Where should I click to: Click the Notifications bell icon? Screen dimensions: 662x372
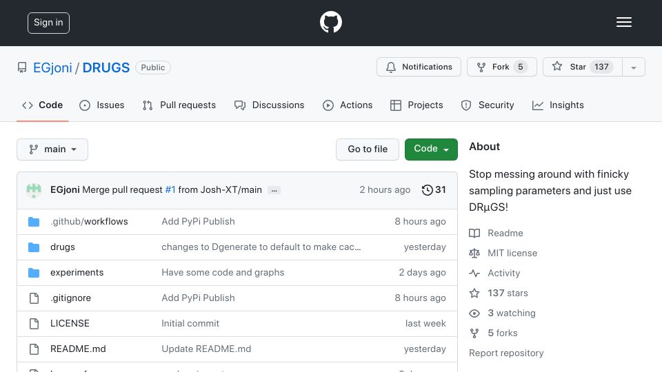tap(391, 67)
